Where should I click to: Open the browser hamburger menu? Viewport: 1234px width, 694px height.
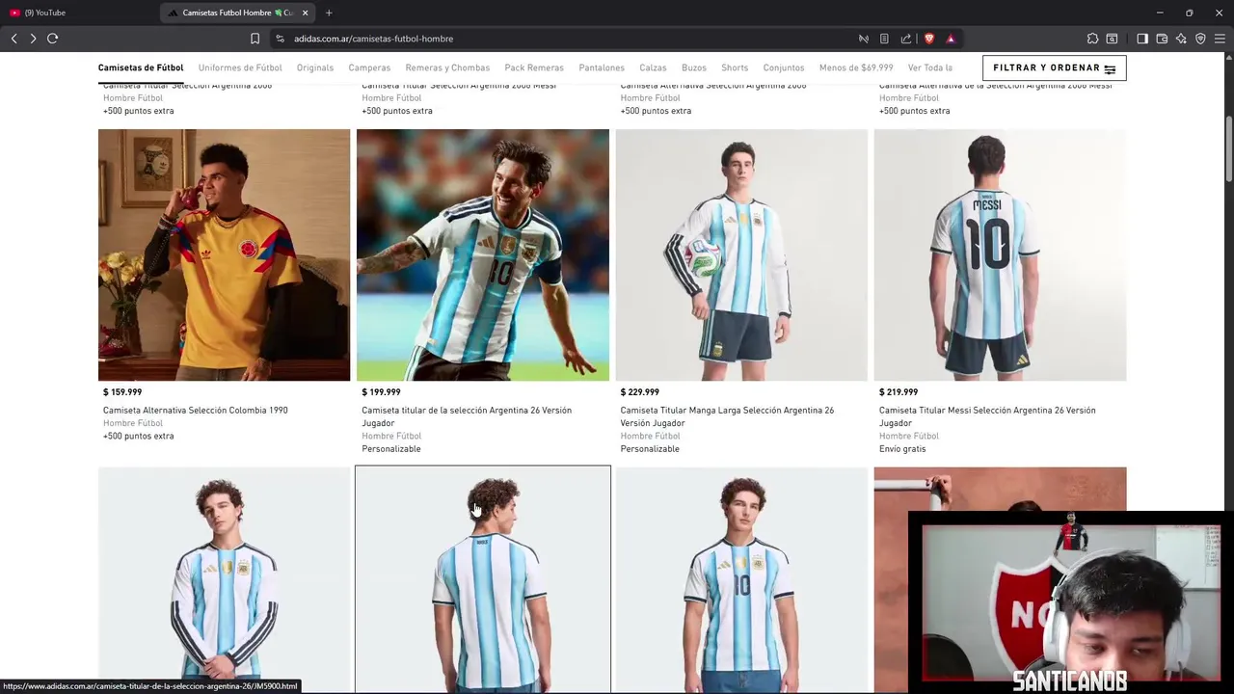click(x=1220, y=39)
